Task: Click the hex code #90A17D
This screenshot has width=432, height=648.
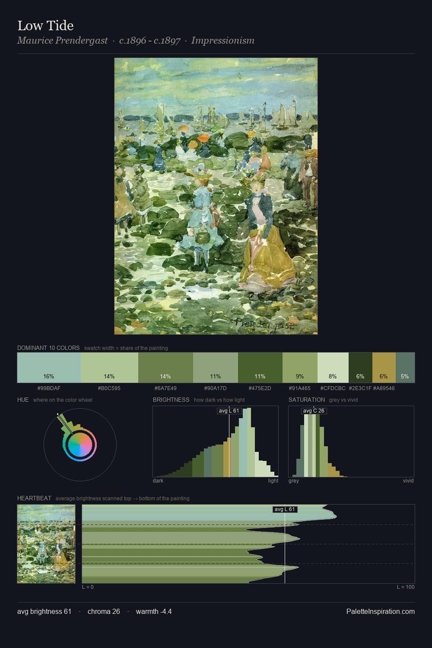Action: tap(216, 388)
